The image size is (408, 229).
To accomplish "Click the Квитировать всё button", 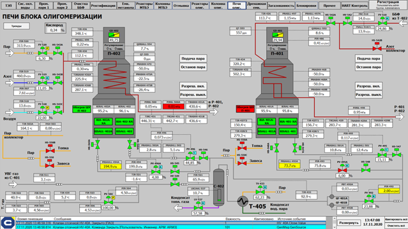I will [x=396, y=219].
